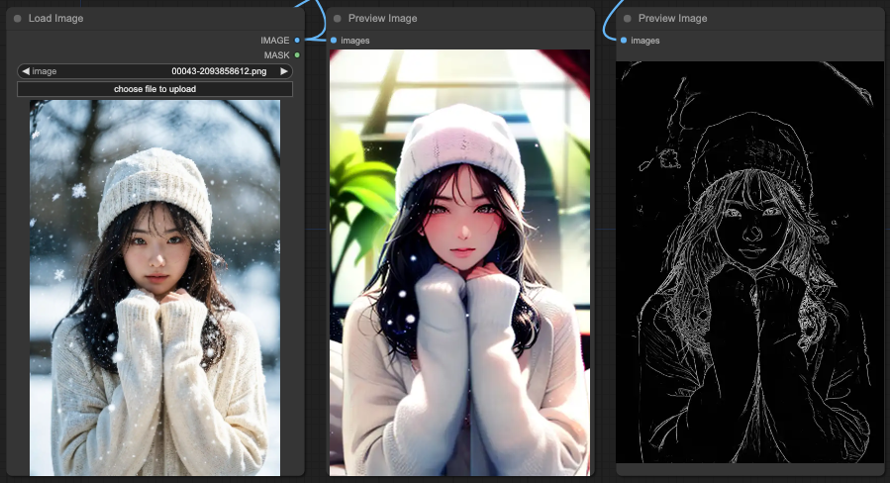
Task: Click the MASK output label
Action: point(276,55)
